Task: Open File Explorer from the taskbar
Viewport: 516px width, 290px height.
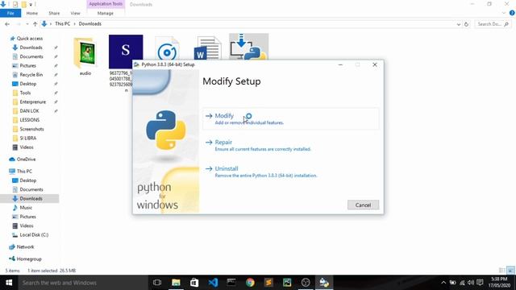Action: pos(176,283)
